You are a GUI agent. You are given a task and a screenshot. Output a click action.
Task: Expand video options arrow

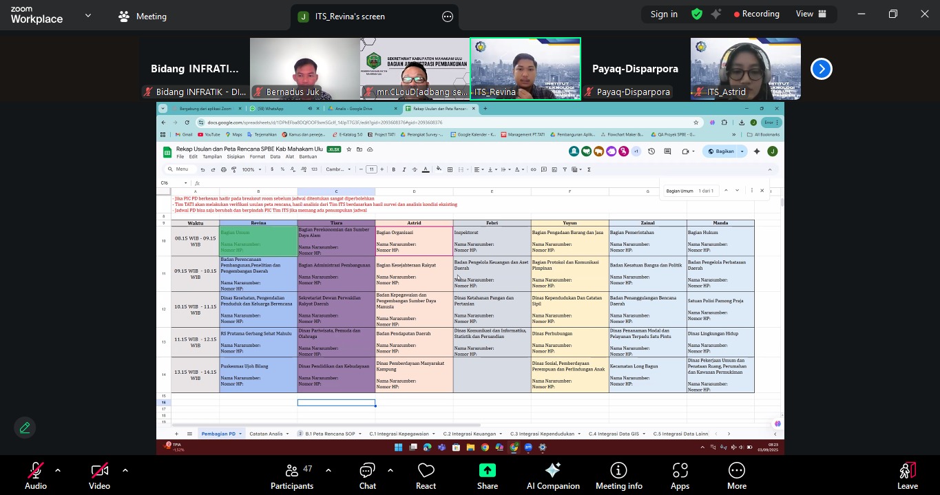125,470
